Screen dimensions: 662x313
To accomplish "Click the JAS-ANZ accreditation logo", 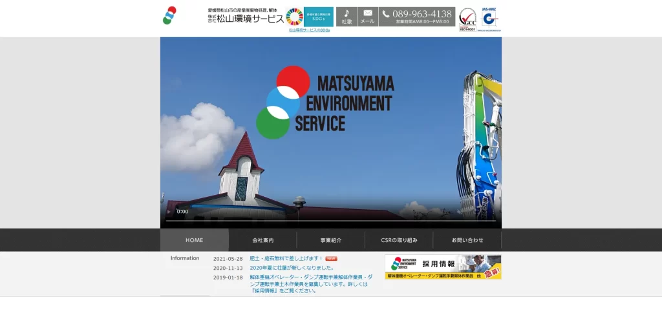I will (x=489, y=19).
